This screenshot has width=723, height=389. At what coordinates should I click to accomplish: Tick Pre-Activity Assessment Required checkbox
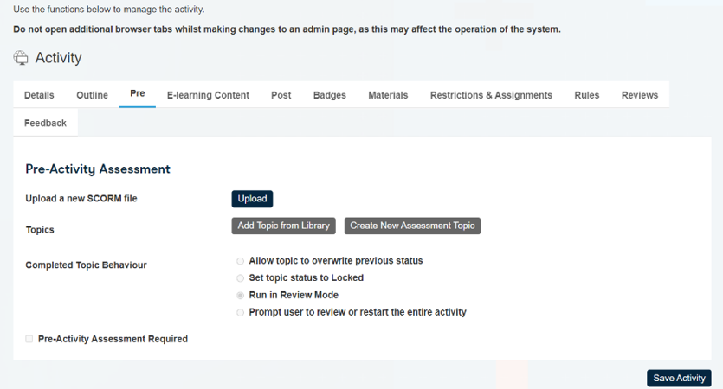(x=29, y=339)
